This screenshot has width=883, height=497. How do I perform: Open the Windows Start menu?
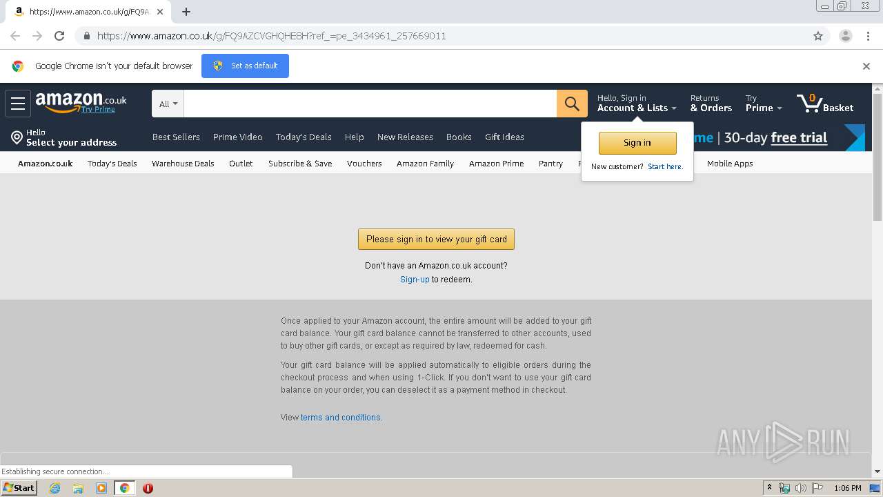[x=19, y=488]
